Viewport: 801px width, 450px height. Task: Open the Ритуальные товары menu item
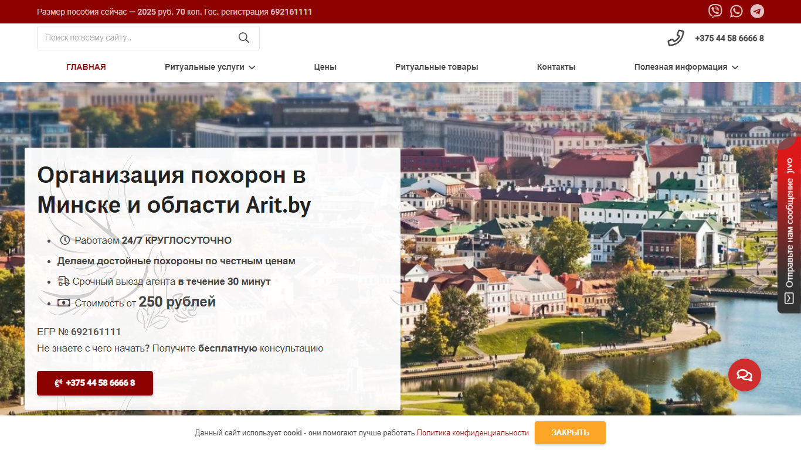coord(437,67)
